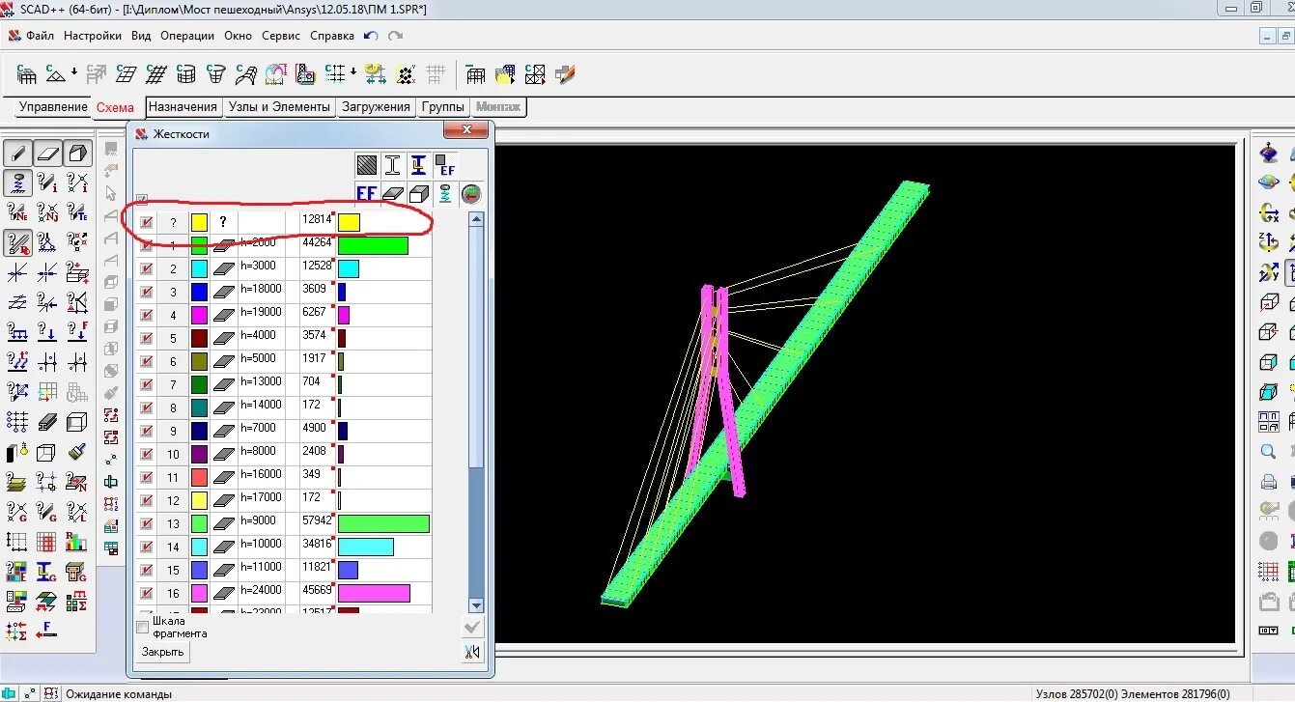
Task: Click dark red color swatch in row 5
Action: pyautogui.click(x=199, y=338)
